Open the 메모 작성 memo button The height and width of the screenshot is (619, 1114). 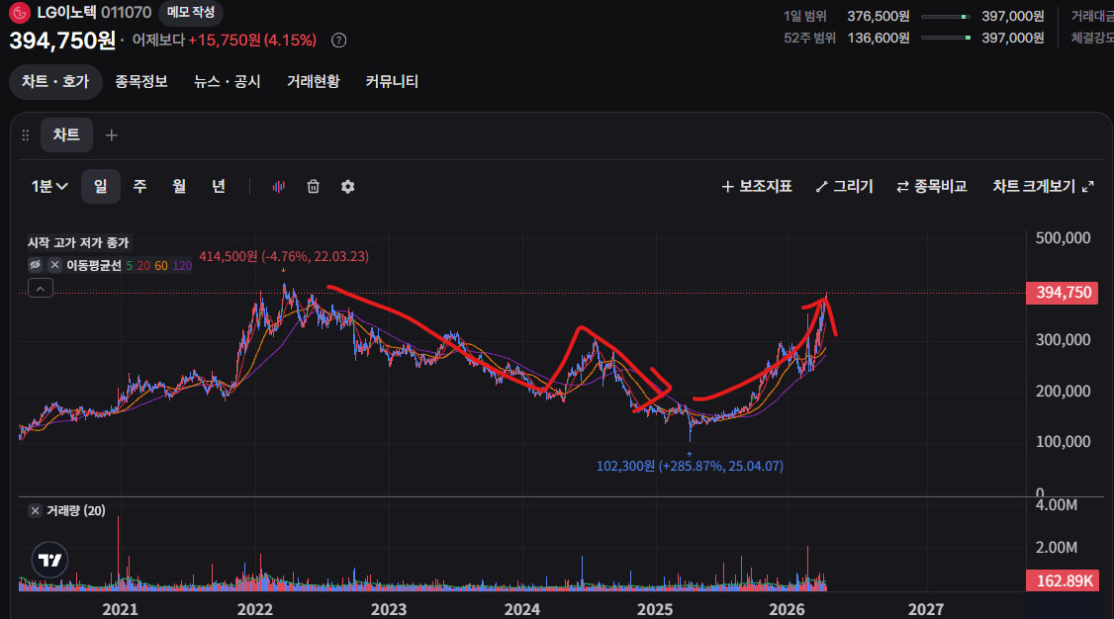tap(190, 13)
